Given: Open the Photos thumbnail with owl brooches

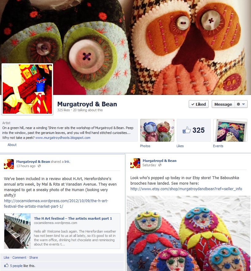Looking at the screenshot, I should click(157, 130).
